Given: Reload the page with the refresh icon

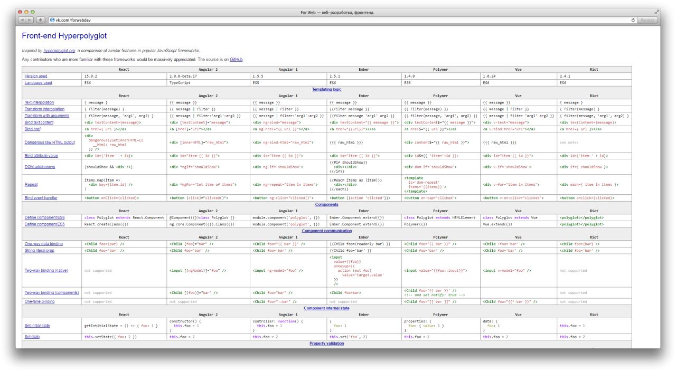Looking at the screenshot, I should click(633, 20).
